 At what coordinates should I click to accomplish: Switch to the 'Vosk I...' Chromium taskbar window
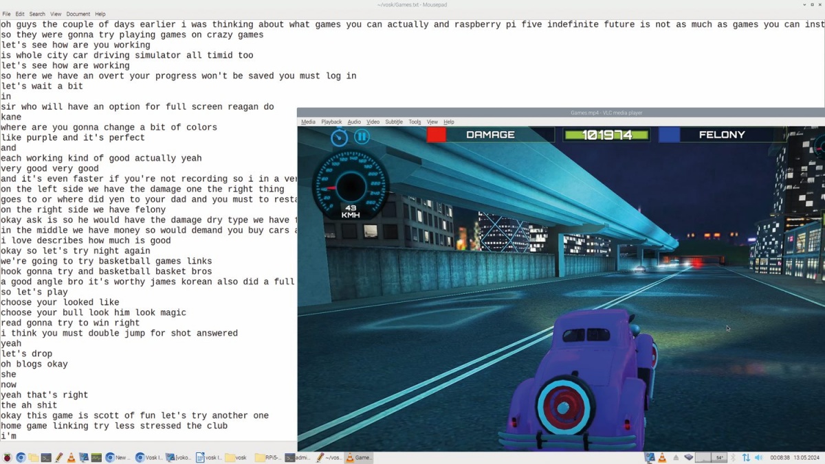pyautogui.click(x=149, y=457)
